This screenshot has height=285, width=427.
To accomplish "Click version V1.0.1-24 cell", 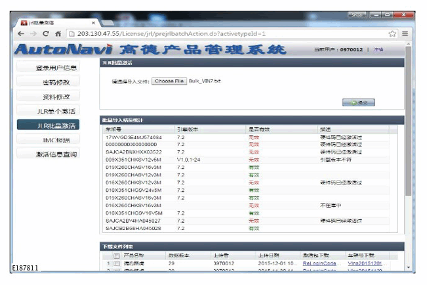I will tap(188, 160).
